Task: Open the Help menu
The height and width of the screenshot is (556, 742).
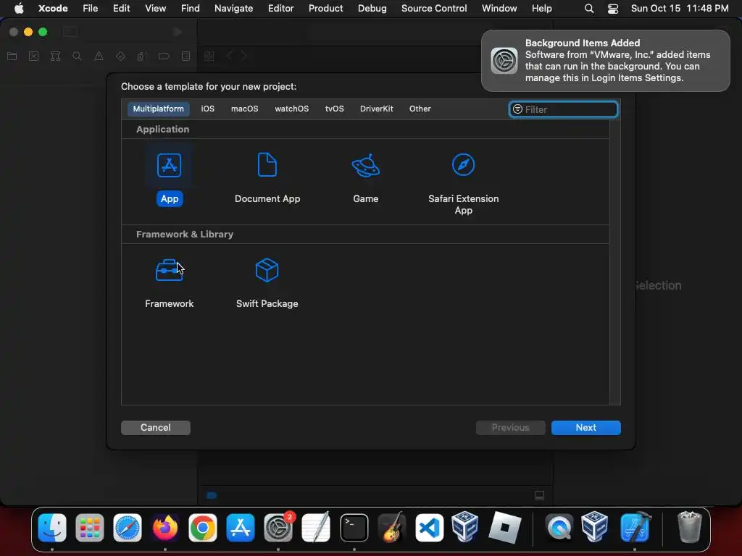Action: coord(541,8)
